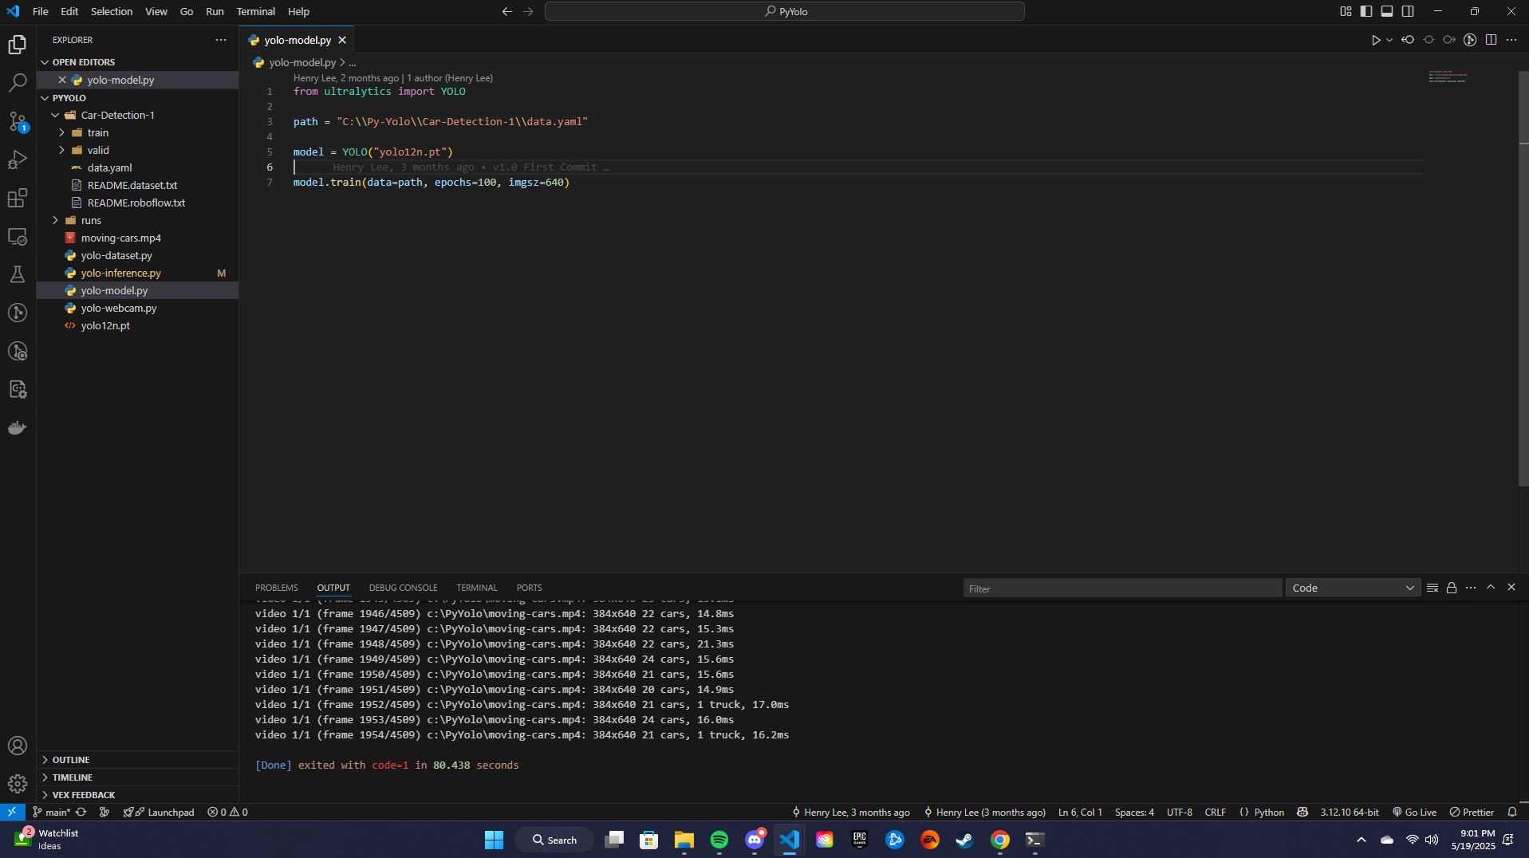
Task: Split the editor to the right
Action: click(1491, 40)
